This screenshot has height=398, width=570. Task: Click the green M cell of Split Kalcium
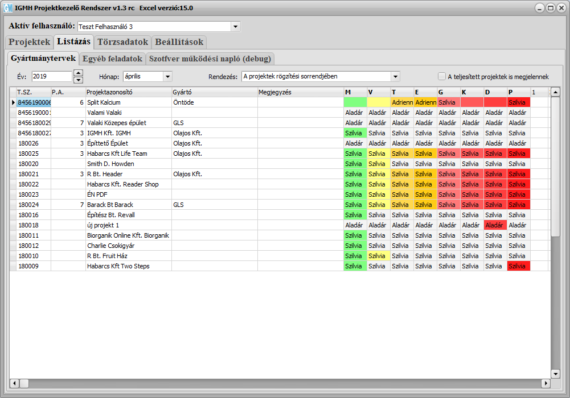point(355,102)
